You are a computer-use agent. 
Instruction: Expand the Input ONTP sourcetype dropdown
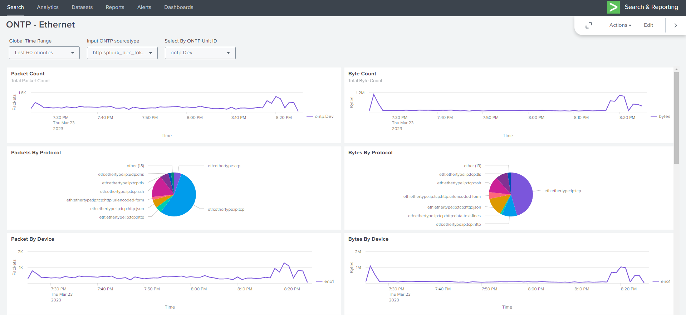click(122, 53)
